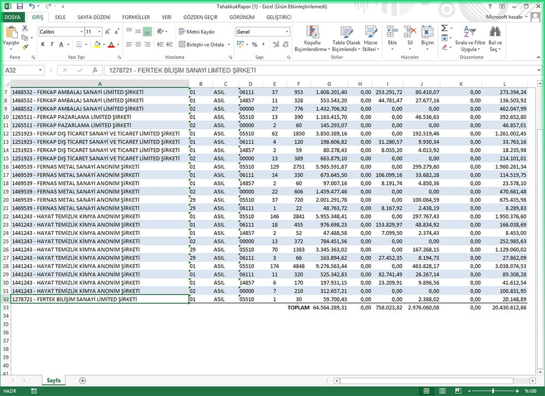Open the DOSYA file menu button
The image size is (545, 396).
pyautogui.click(x=12, y=17)
